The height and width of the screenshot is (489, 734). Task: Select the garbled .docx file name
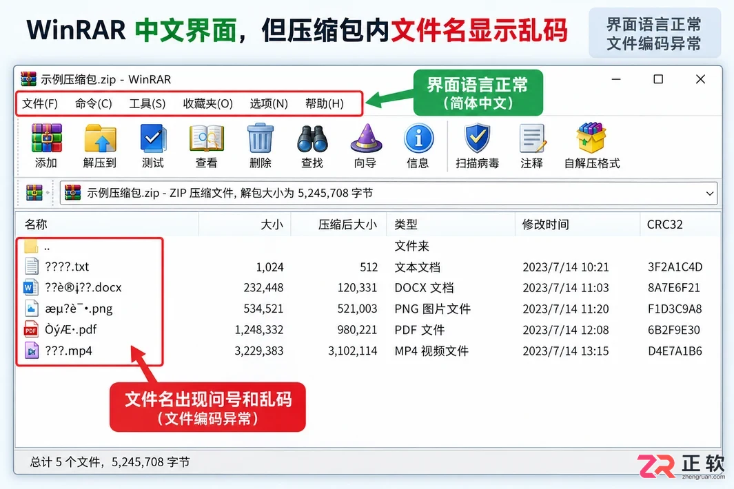click(83, 287)
